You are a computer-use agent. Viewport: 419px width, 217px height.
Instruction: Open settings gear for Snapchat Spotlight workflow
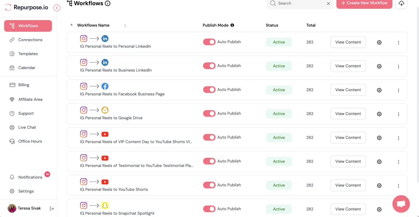379,209
